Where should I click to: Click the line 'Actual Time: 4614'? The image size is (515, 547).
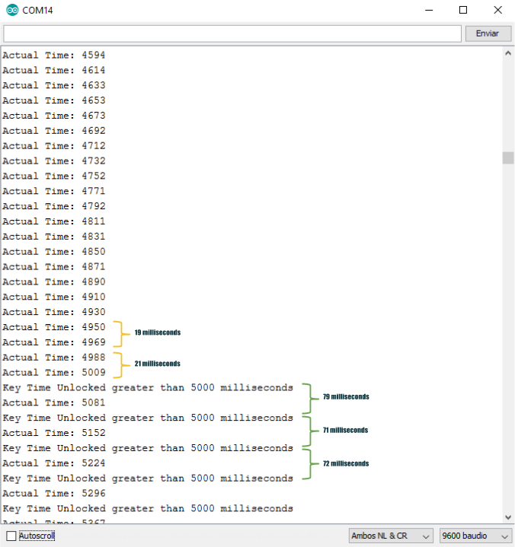click(54, 70)
